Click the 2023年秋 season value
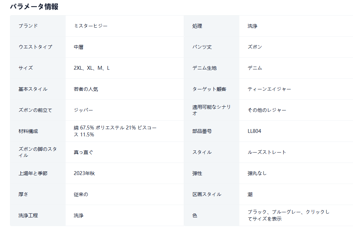Image resolution: width=353 pixels, height=234 pixels. click(84, 173)
